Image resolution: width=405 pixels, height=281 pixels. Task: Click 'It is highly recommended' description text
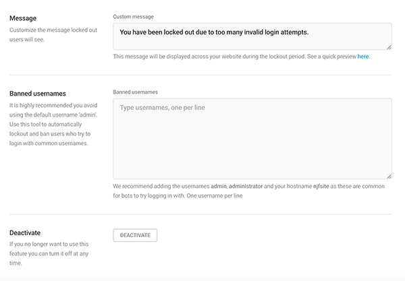pos(53,124)
